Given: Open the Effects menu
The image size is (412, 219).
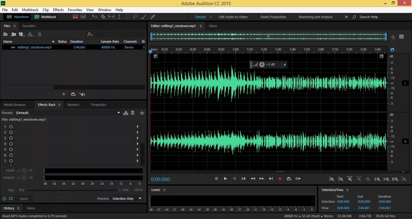Looking at the screenshot, I should (58, 10).
